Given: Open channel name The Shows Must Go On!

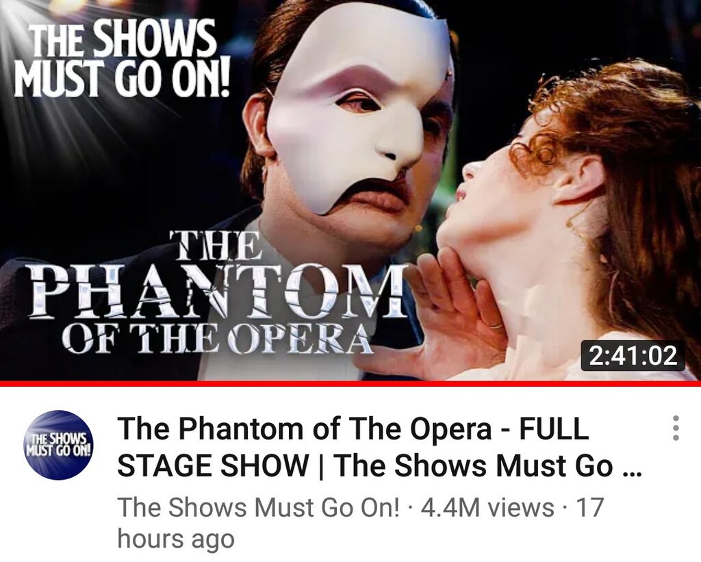Looking at the screenshot, I should (259, 507).
